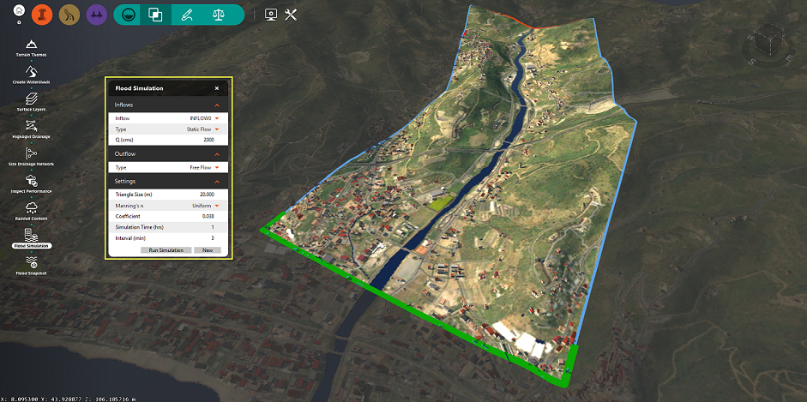Click the Home icon in top toolbar
Screen dimensions: 807x402
point(19,11)
